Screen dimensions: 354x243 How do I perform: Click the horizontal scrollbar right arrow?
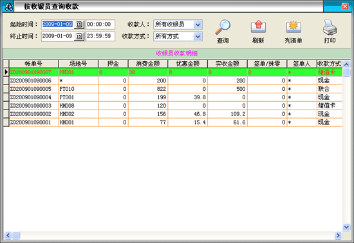(338, 235)
